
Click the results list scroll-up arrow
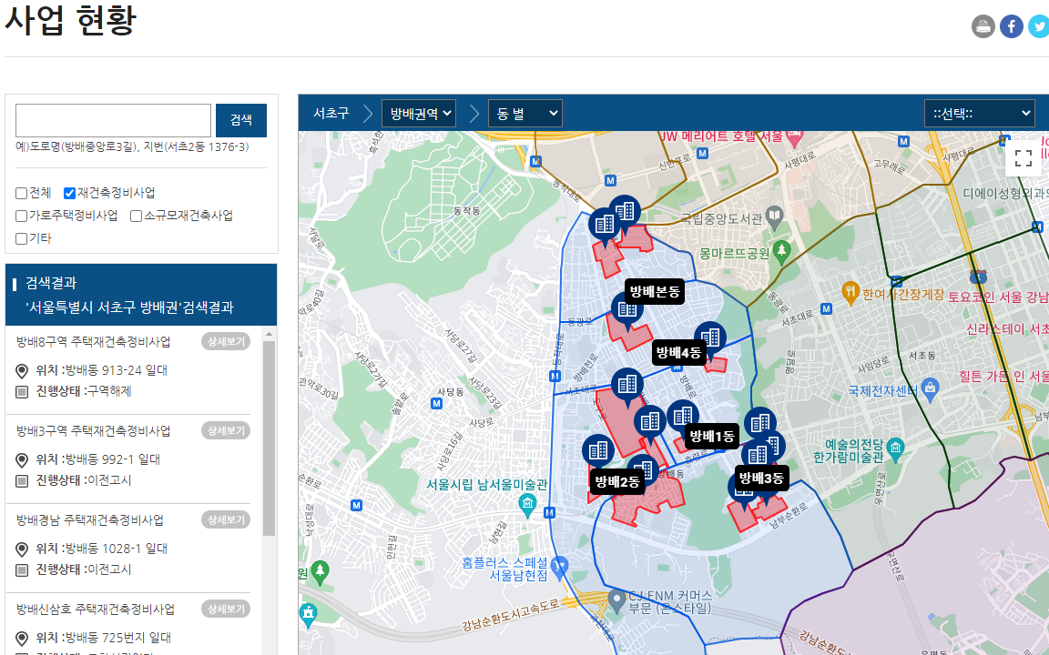269,334
